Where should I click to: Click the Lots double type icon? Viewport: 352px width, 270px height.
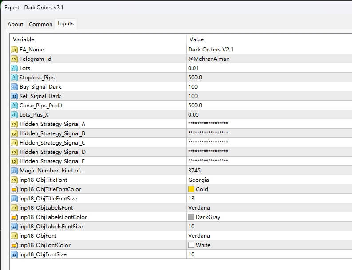click(14, 68)
